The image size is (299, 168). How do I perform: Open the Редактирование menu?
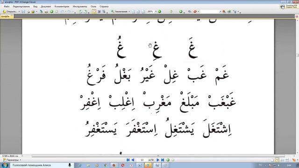[x=21, y=7]
